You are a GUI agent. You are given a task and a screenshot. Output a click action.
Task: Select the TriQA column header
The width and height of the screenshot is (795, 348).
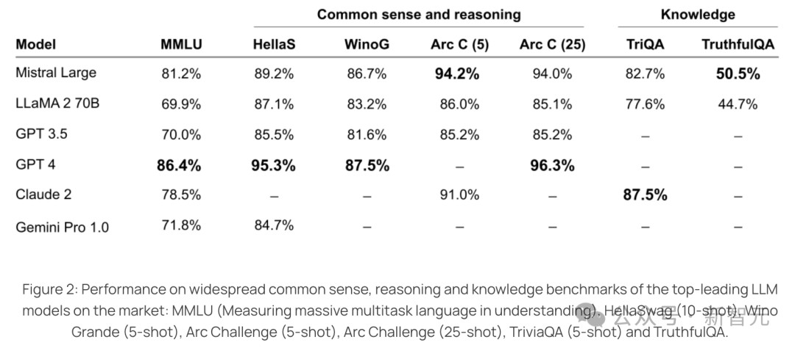pyautogui.click(x=644, y=44)
